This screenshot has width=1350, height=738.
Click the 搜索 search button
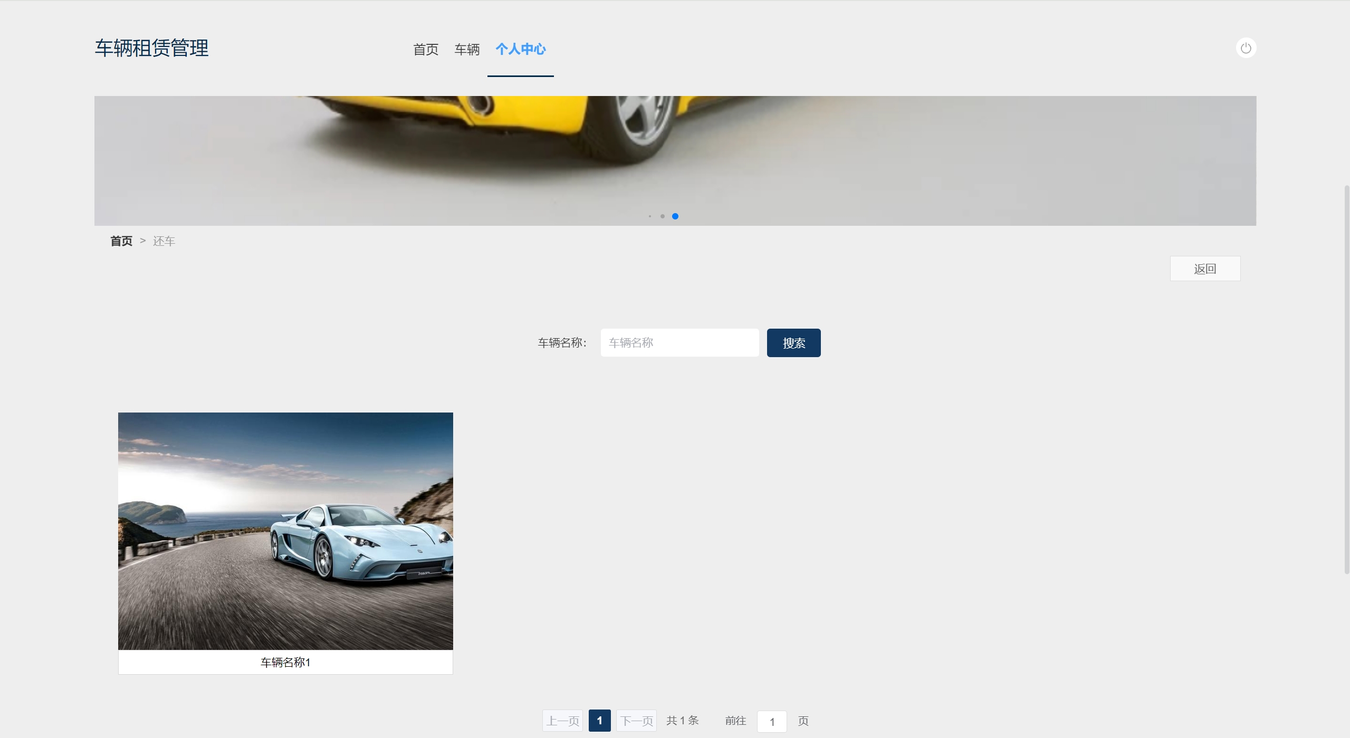[793, 343]
